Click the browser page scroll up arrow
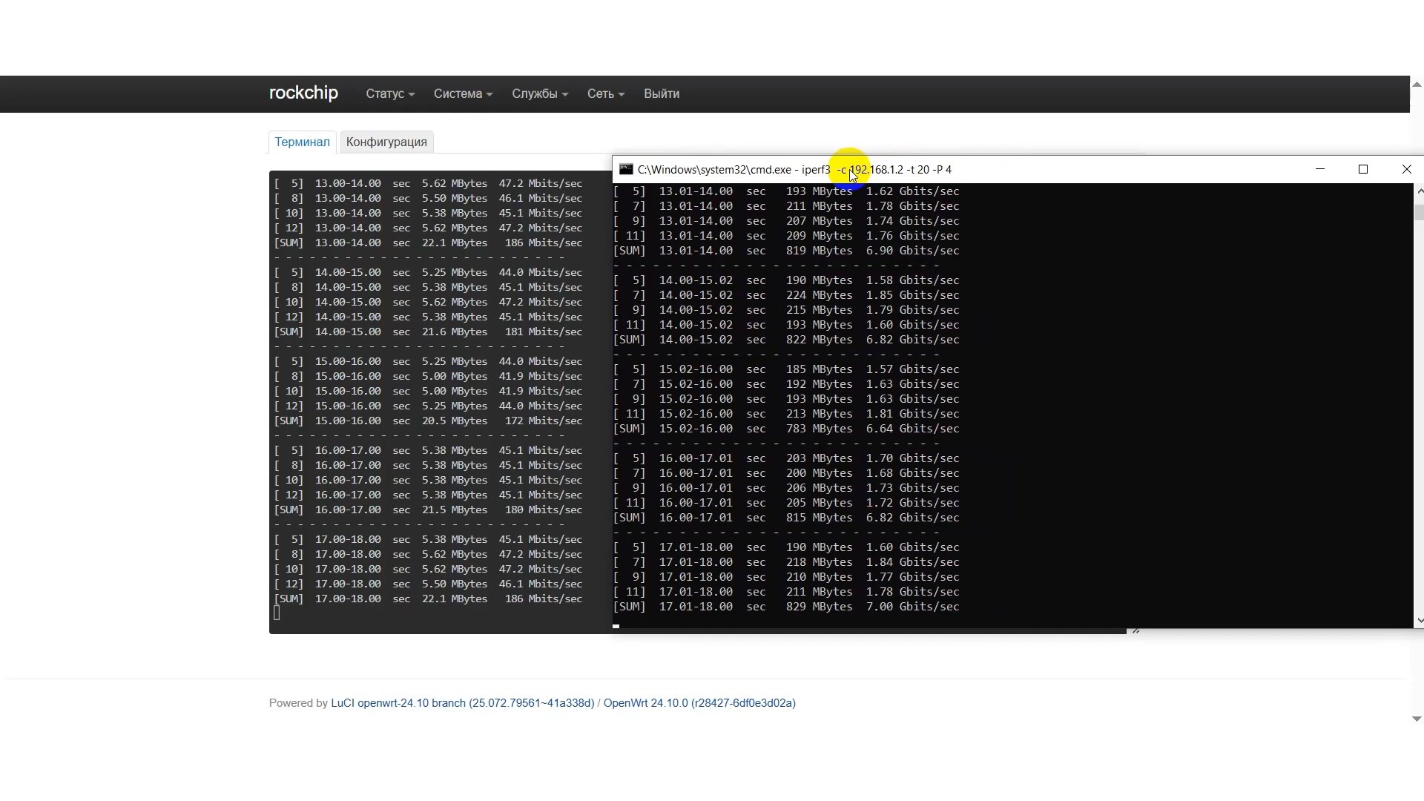Screen dimensions: 1424x801 (x=1417, y=84)
